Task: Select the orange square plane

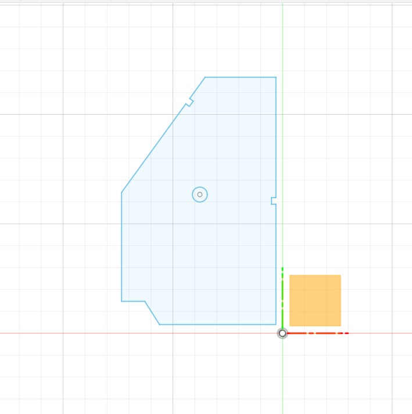Action: coord(315,300)
